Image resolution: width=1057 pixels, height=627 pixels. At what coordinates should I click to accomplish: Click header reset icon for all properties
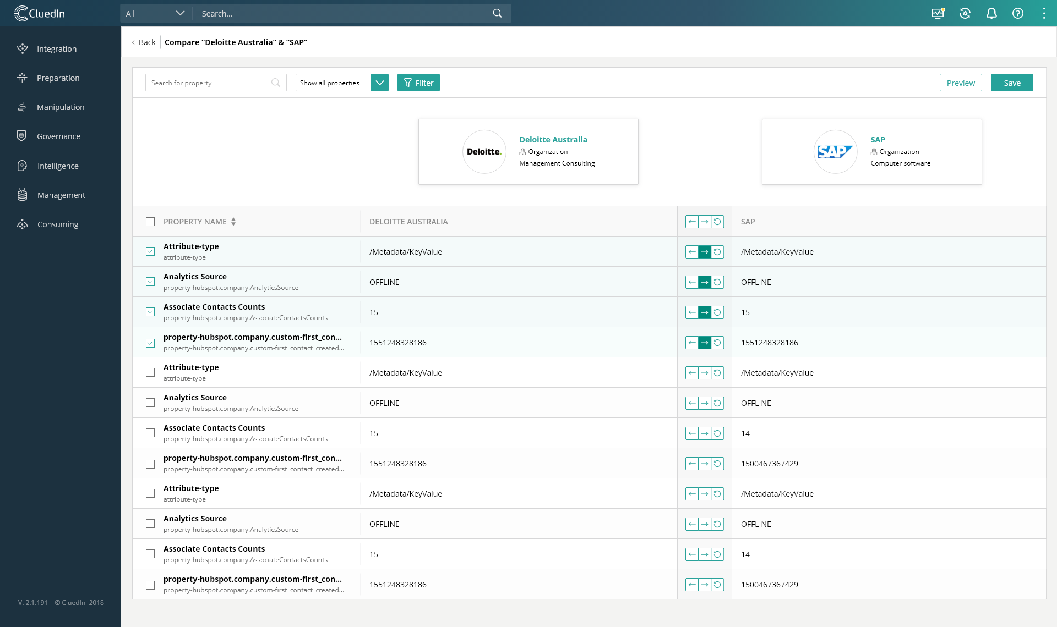(717, 222)
